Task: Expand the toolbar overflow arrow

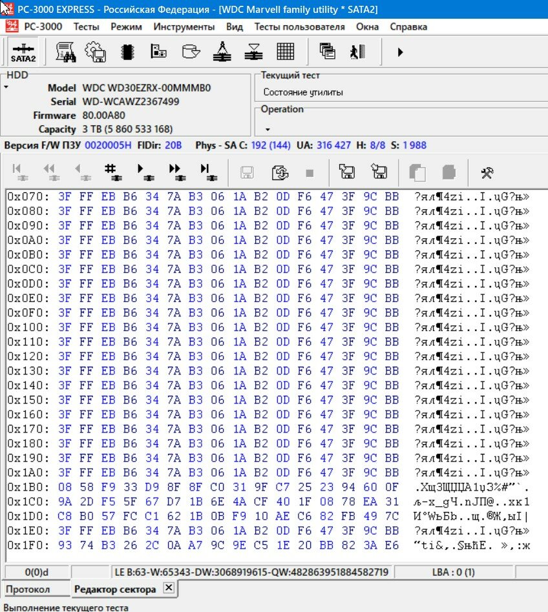Action: [x=400, y=52]
